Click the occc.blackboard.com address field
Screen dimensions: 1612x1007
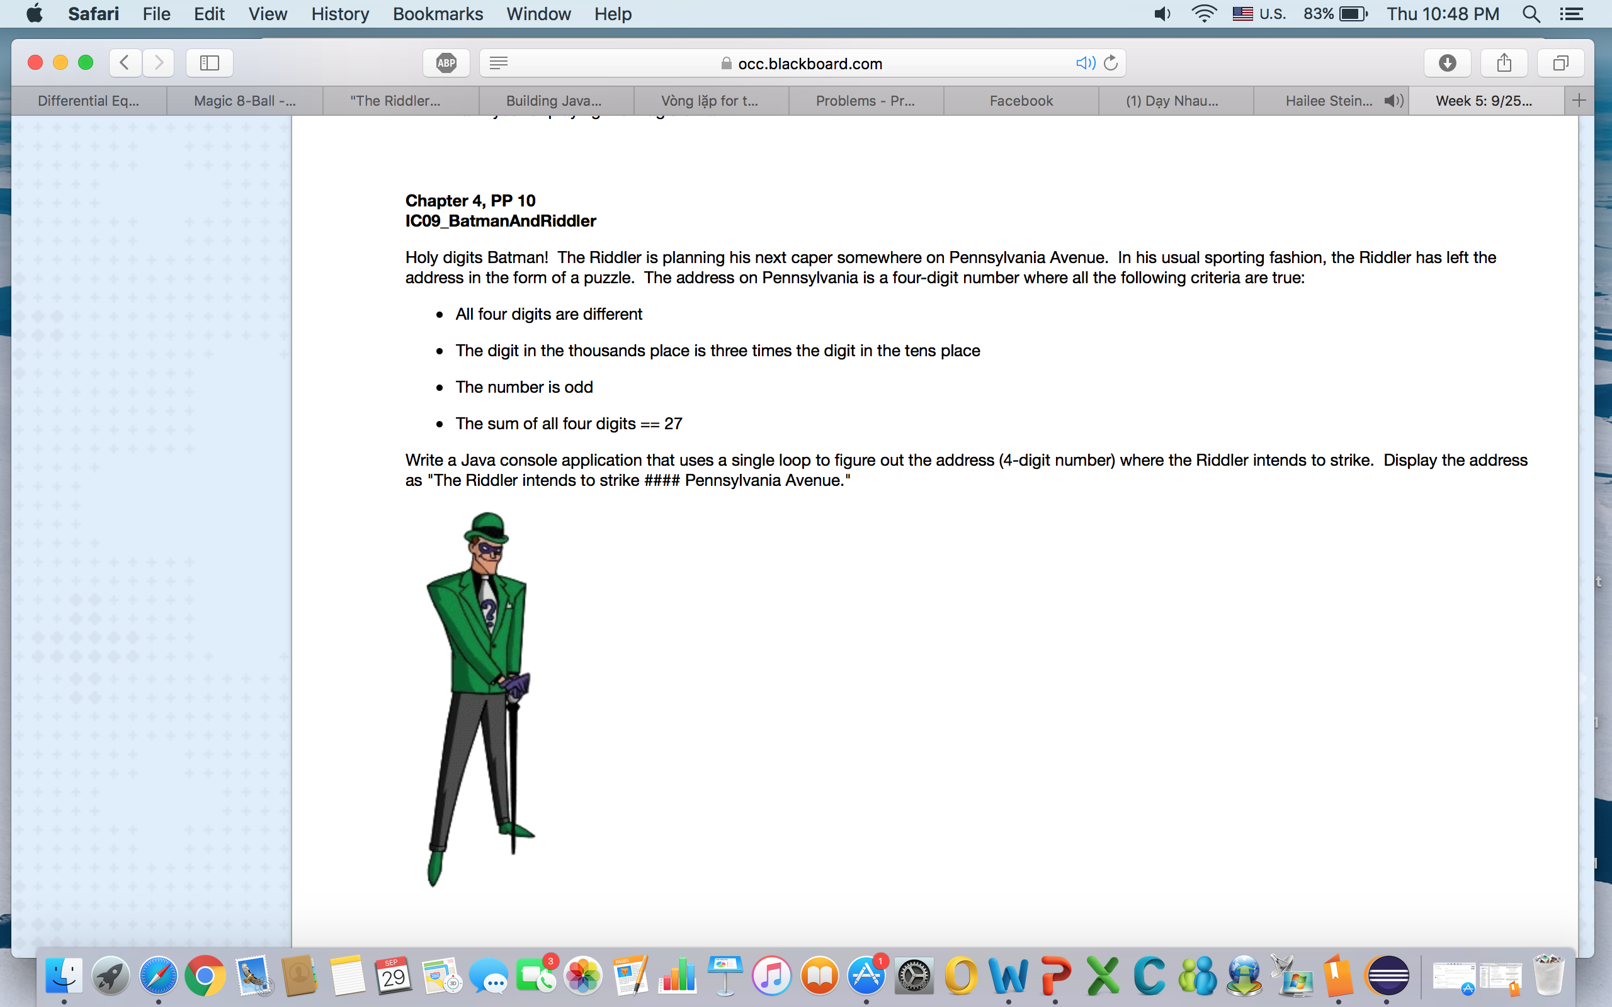pos(803,64)
